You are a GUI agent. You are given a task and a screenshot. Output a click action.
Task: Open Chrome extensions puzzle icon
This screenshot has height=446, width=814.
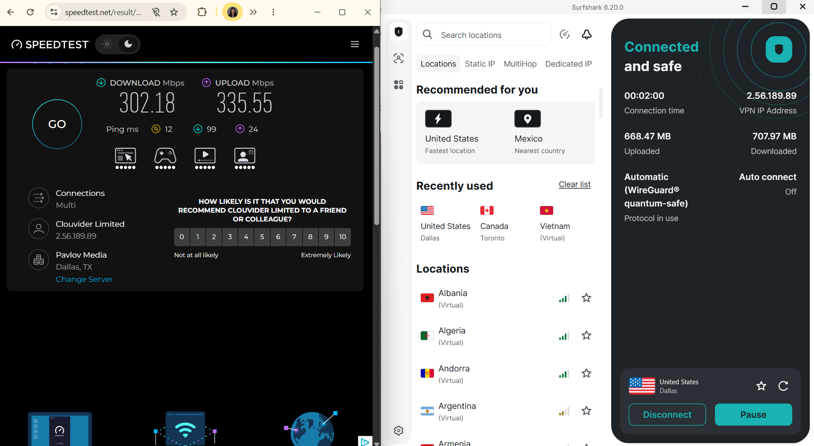[x=202, y=12]
